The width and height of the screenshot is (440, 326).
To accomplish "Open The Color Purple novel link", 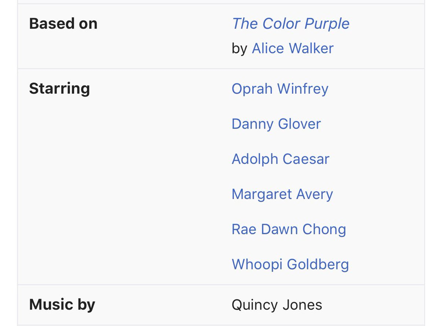I will (x=291, y=24).
